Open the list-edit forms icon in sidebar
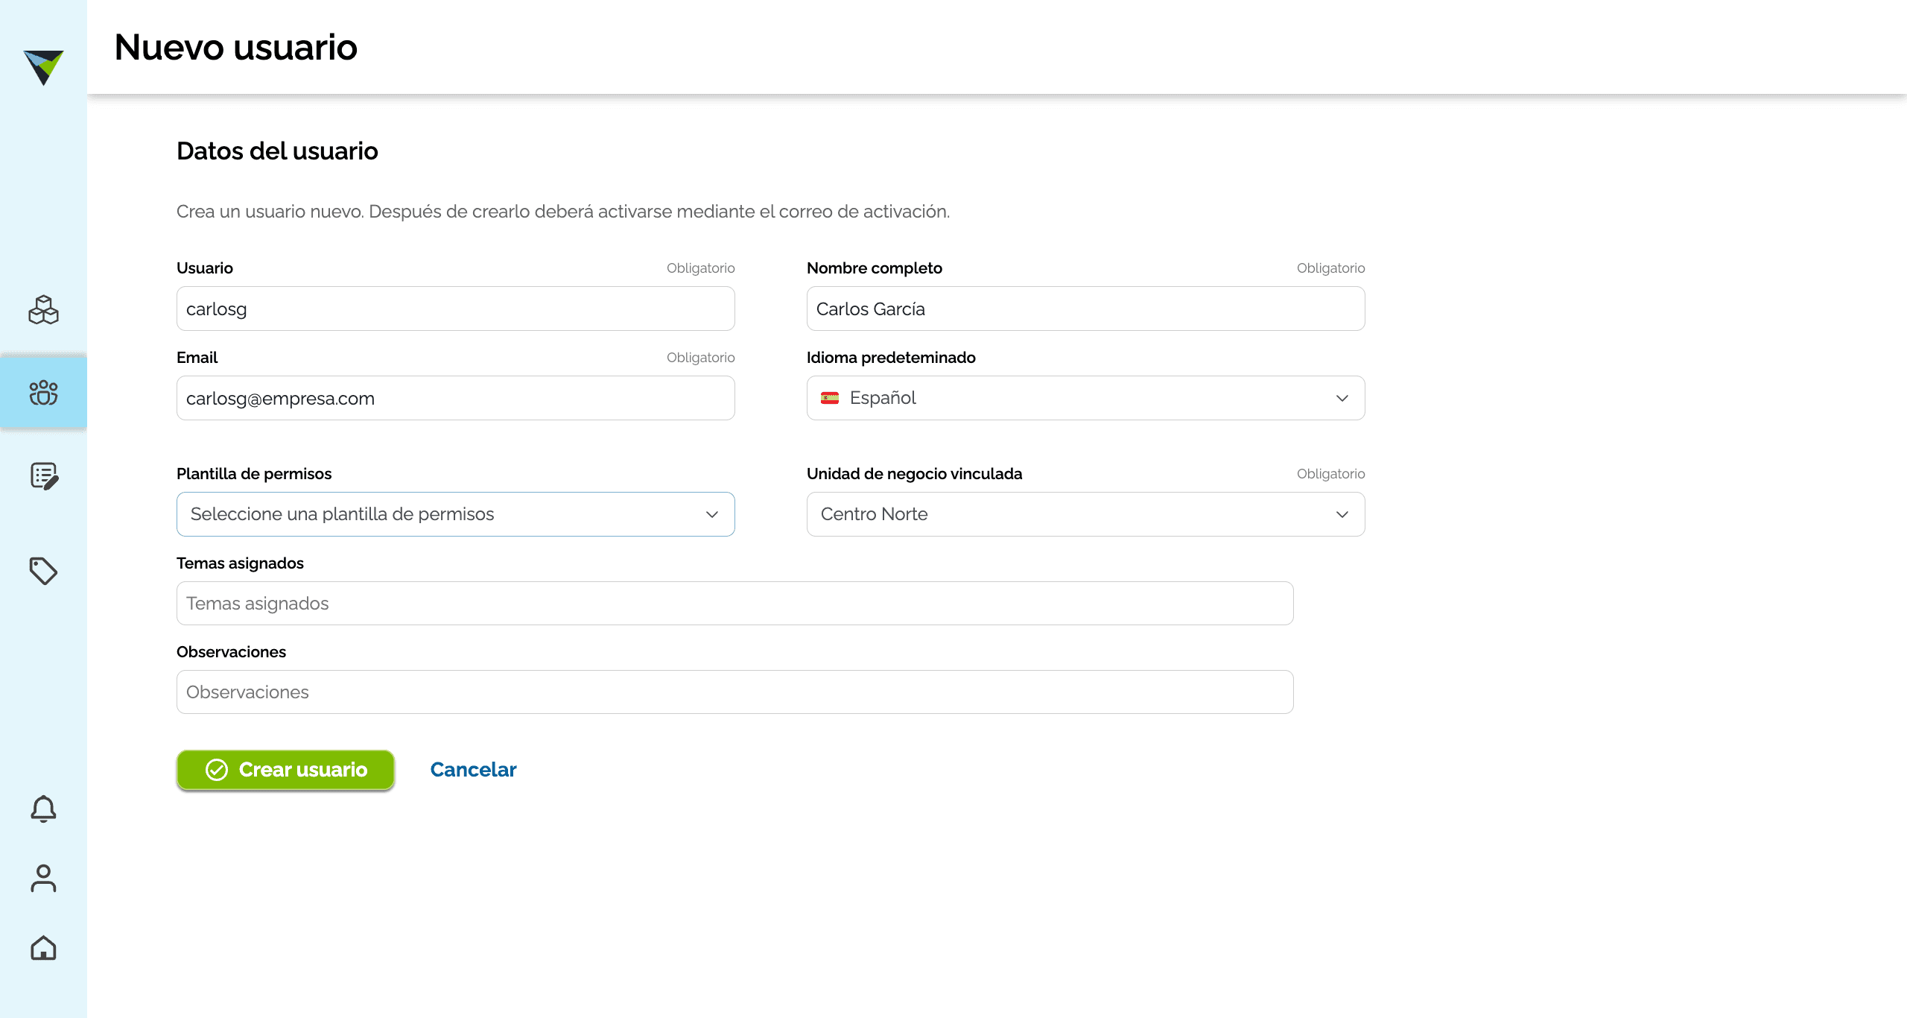 click(44, 475)
